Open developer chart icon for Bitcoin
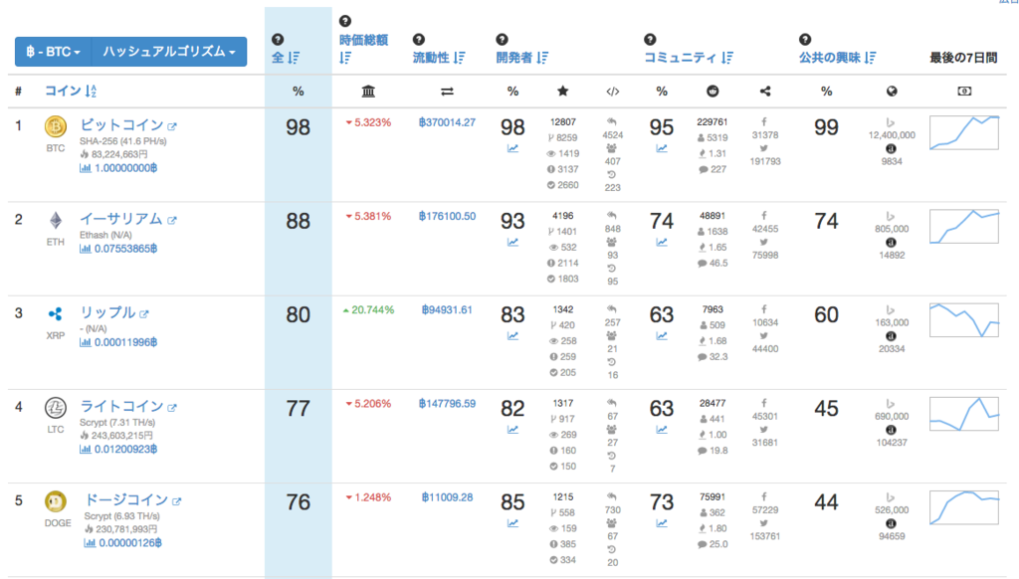This screenshot has width=1019, height=579. [x=512, y=149]
